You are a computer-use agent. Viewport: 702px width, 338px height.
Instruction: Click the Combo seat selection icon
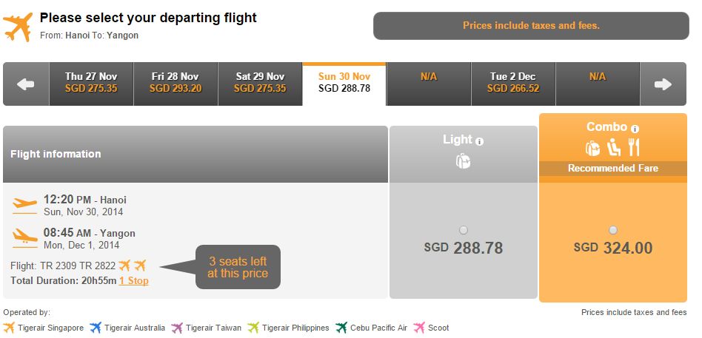614,147
